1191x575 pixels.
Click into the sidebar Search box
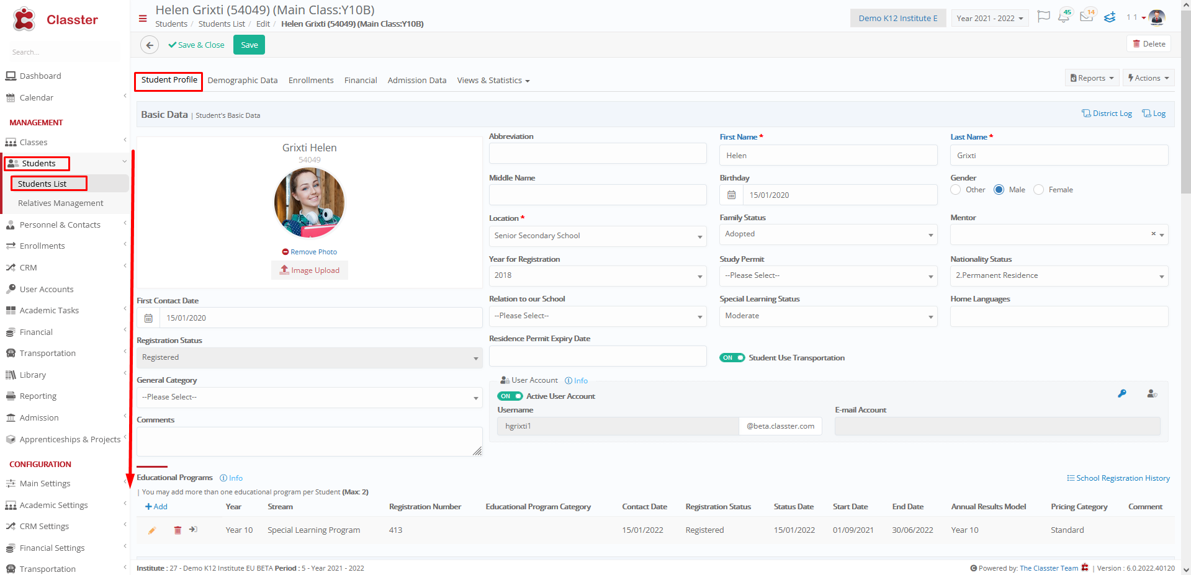pyautogui.click(x=62, y=52)
